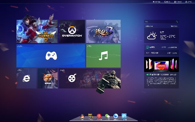The image size is (195, 122).
Task: Open the Lenovo laptop advertisement banner
Action: point(161,64)
